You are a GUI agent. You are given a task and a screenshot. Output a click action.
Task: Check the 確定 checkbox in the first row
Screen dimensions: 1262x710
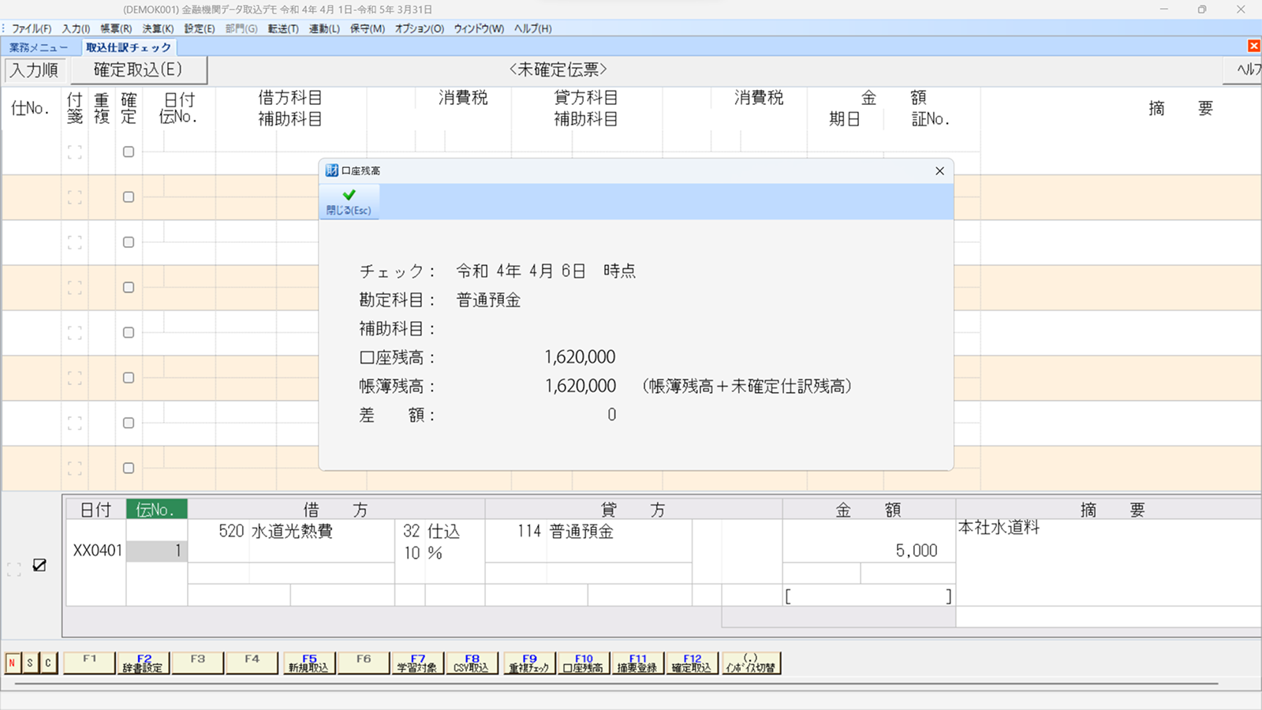[129, 151]
